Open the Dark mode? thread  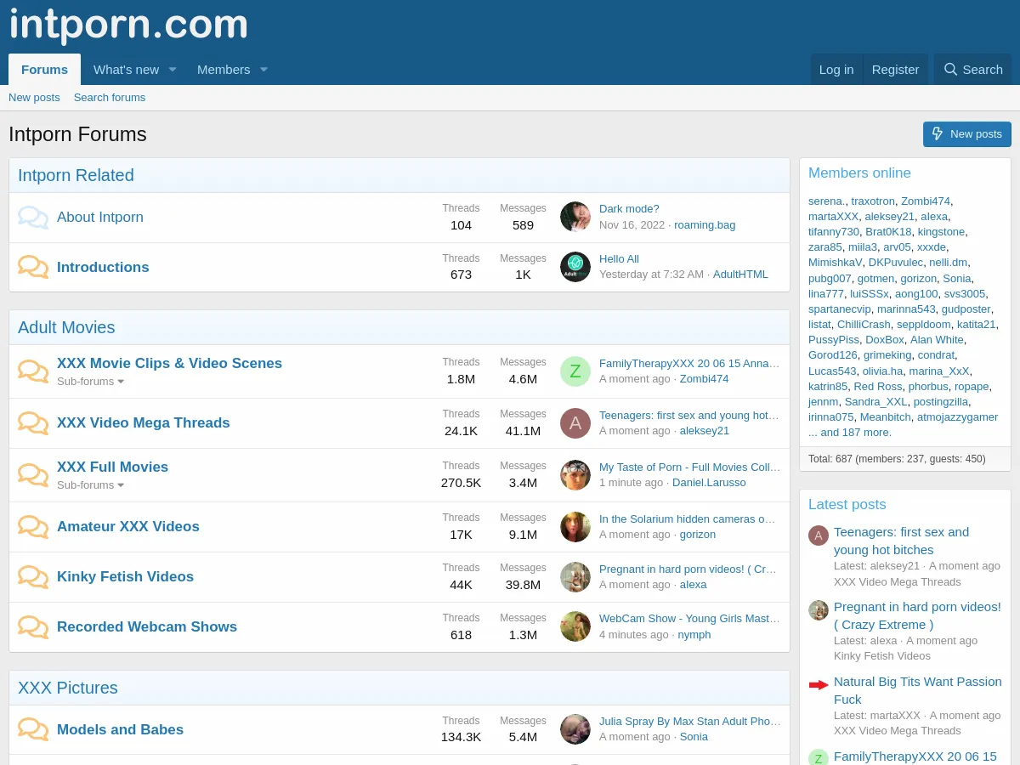point(629,209)
